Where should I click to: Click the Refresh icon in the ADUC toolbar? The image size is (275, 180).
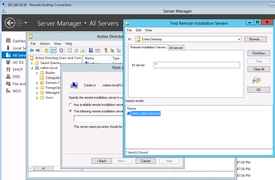pyautogui.click(x=76, y=50)
